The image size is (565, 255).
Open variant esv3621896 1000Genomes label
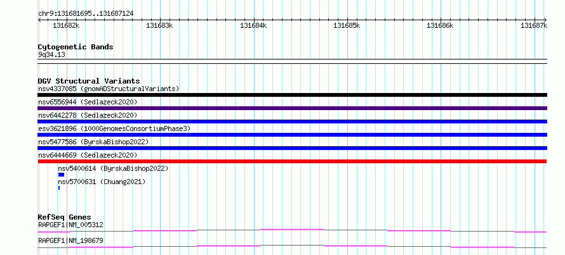[114, 128]
